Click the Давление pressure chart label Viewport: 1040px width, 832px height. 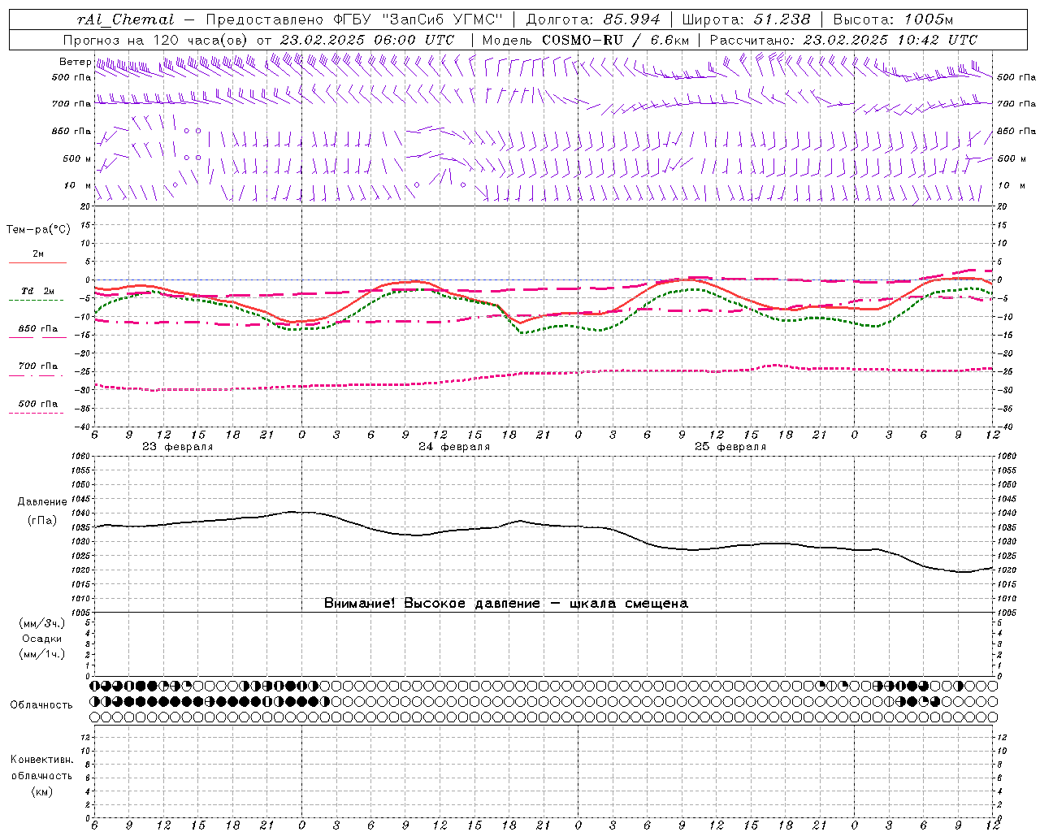click(42, 502)
